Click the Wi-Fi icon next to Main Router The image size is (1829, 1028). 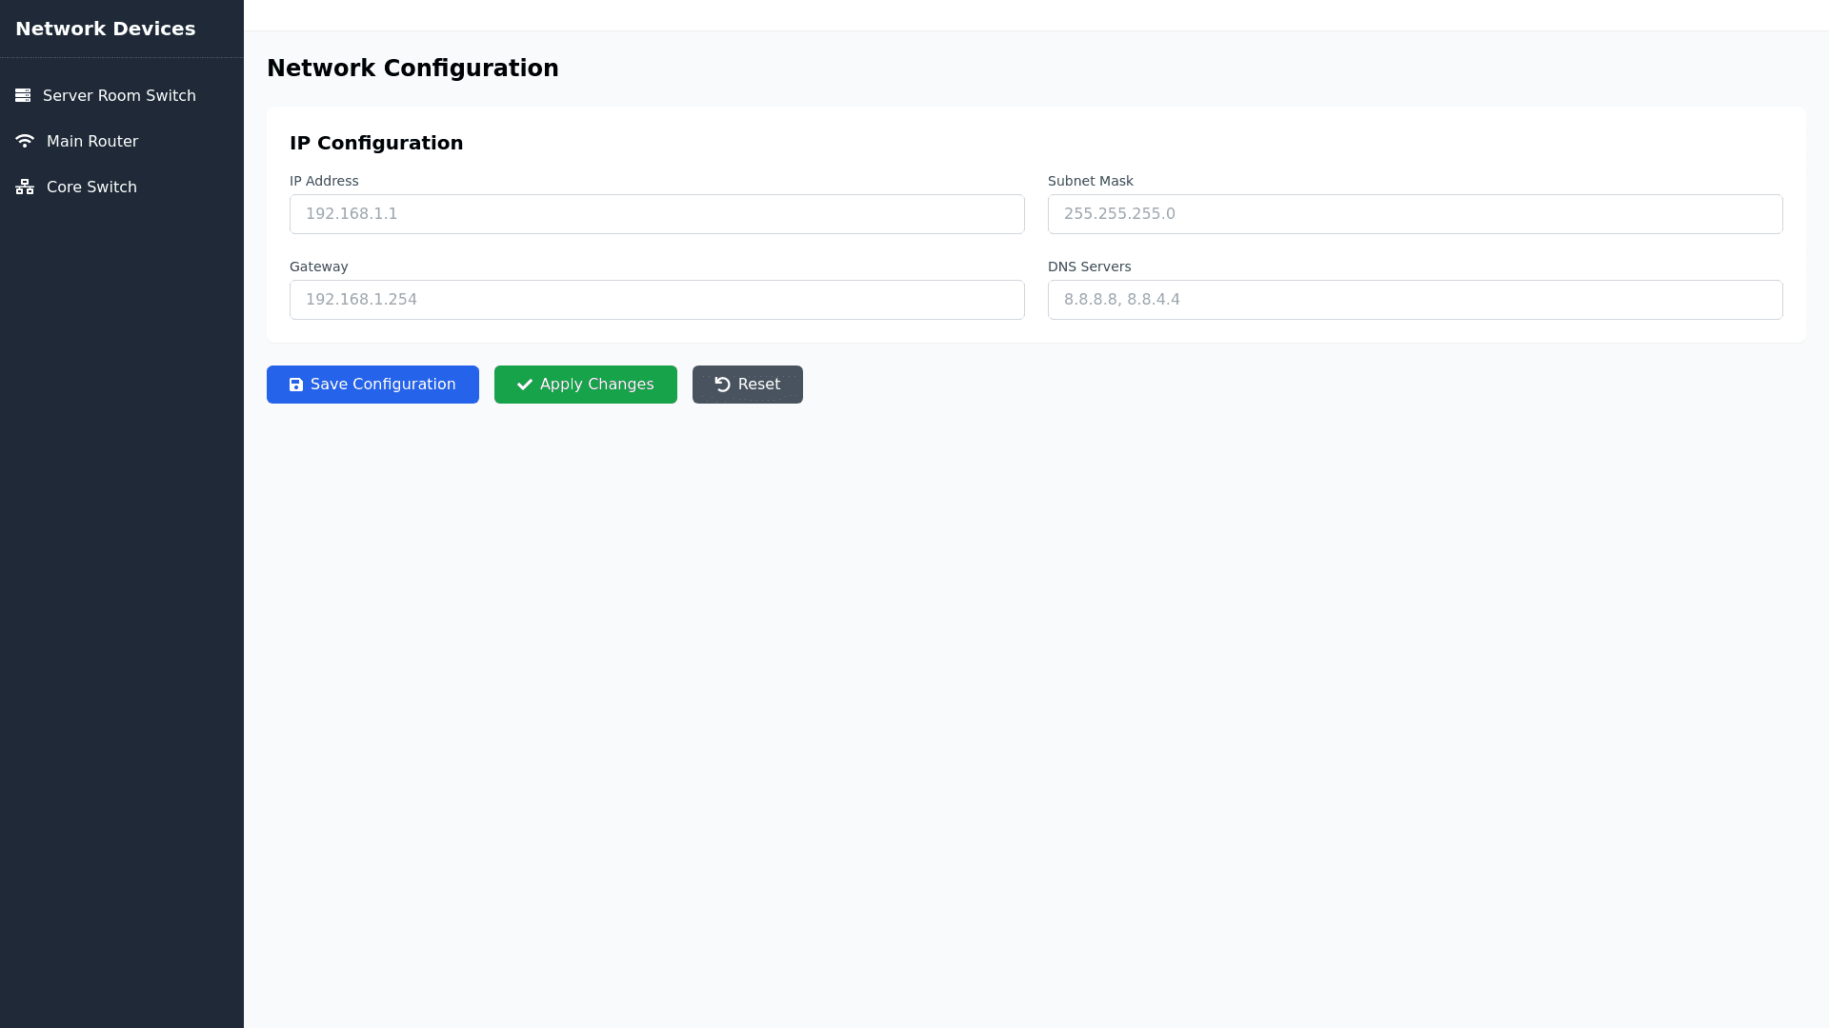25,141
